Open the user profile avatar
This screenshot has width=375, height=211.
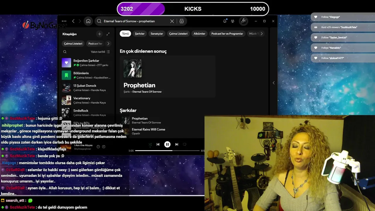[243, 21]
